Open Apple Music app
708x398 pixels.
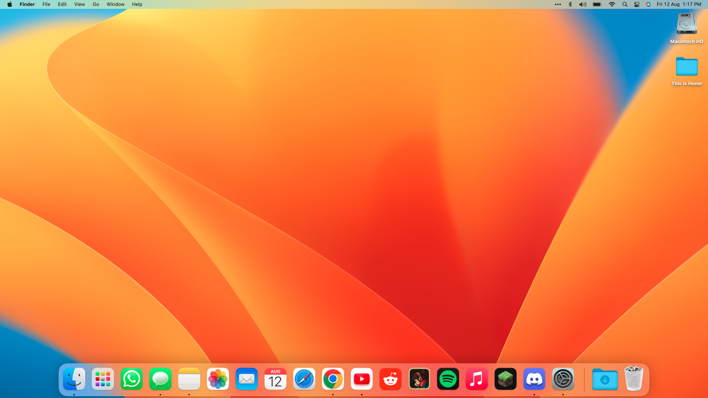(477, 379)
